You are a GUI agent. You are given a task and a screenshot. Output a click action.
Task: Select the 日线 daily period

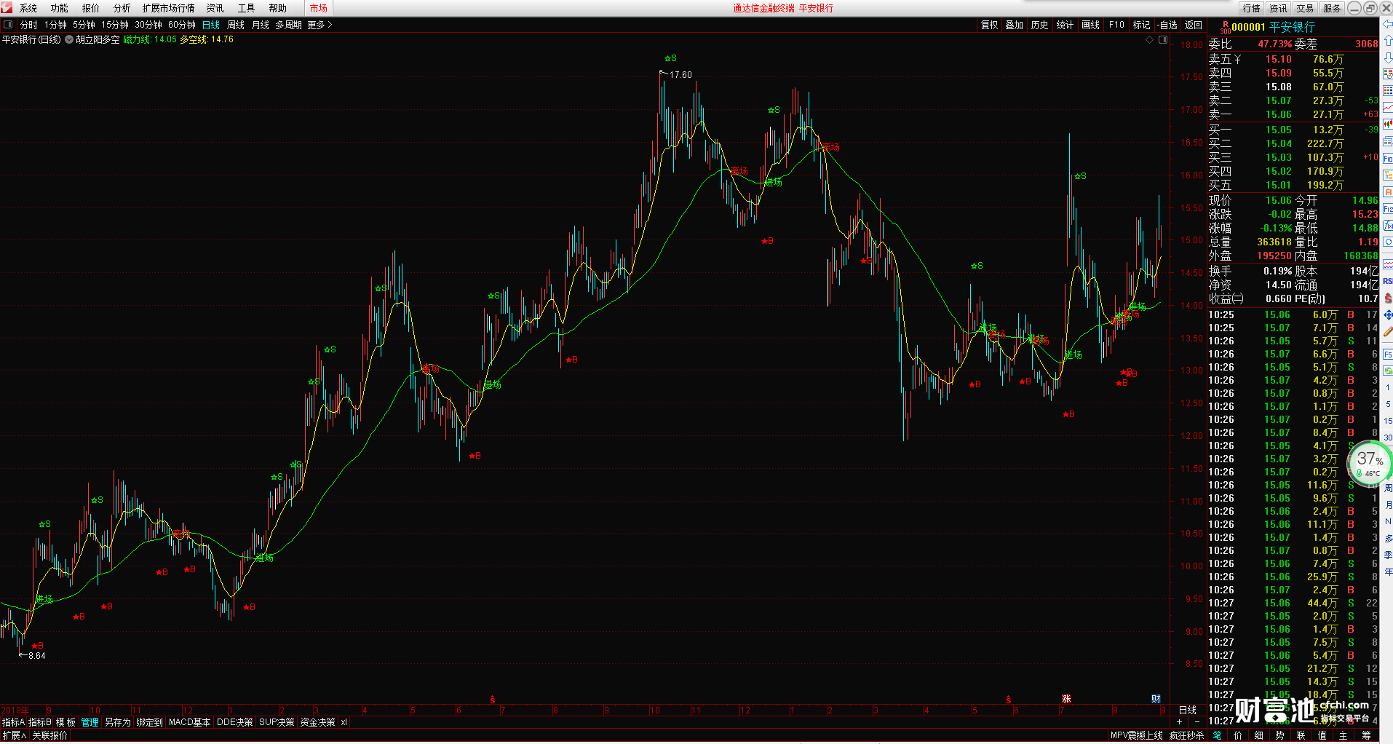click(211, 25)
